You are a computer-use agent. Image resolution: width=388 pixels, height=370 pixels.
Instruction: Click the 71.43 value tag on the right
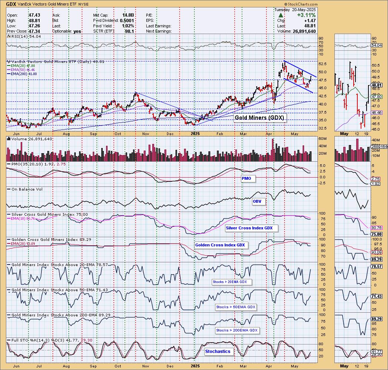pos(377,296)
